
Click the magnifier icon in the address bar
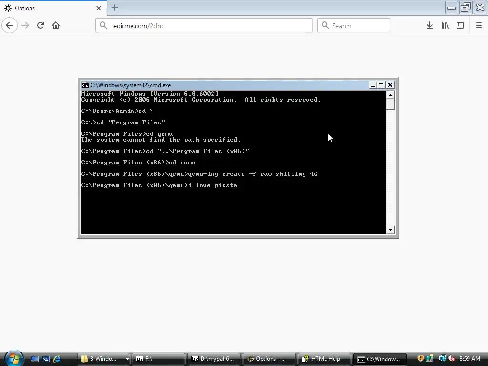click(x=103, y=26)
